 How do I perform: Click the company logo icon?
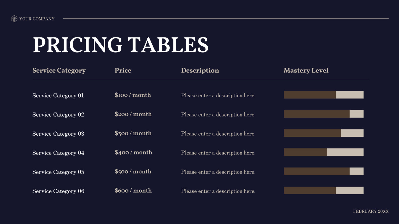pos(14,19)
